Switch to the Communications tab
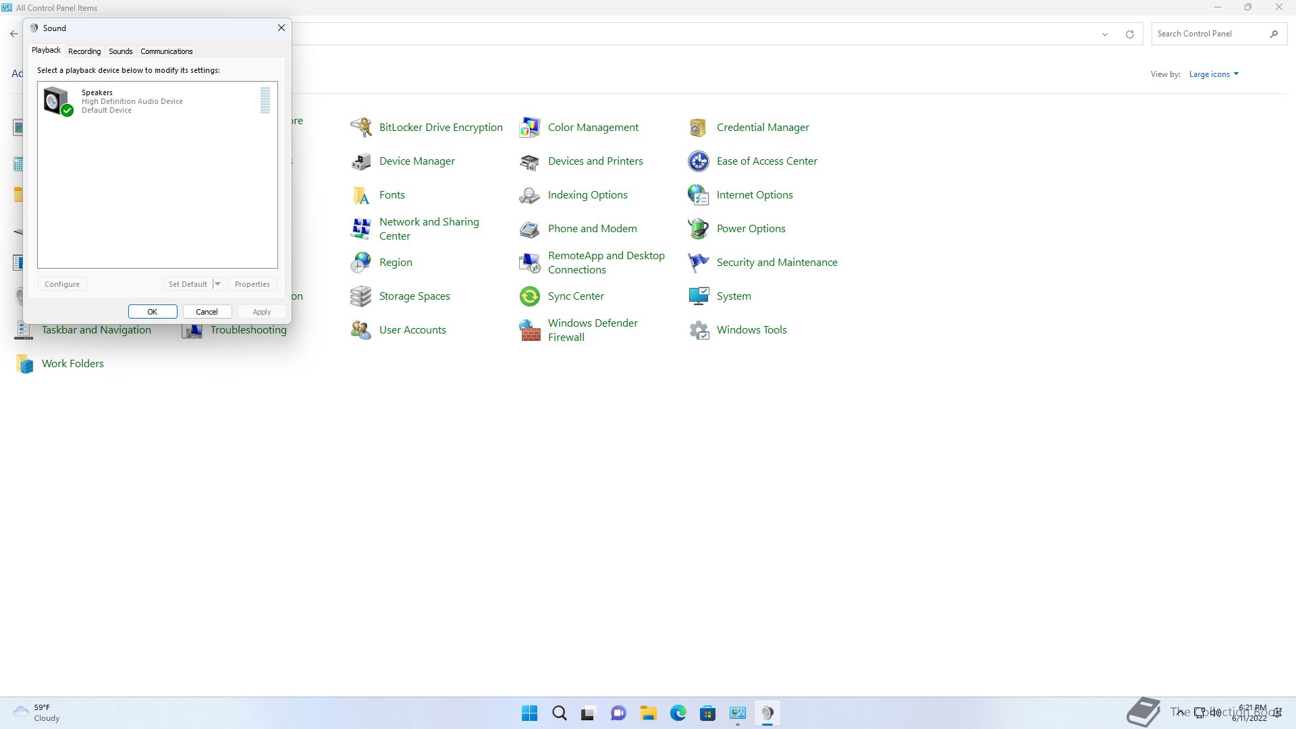The width and height of the screenshot is (1296, 729). (167, 51)
